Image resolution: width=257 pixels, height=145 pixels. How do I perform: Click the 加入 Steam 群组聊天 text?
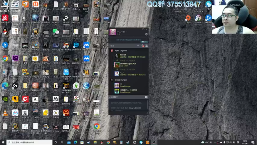coord(132,108)
